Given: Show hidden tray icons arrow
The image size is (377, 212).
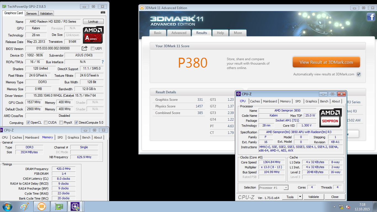Looking at the screenshot, I should point(335,207).
